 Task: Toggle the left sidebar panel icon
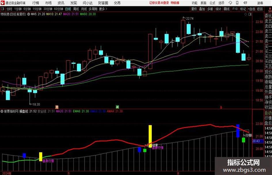pos(3,9)
